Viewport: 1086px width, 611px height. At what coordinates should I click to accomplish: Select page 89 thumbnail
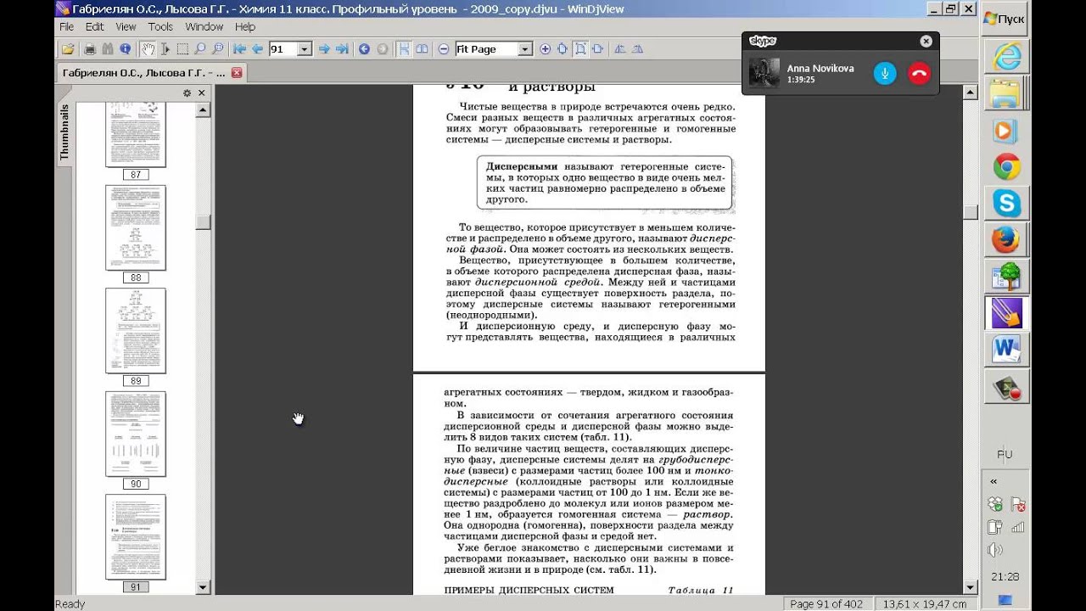pos(135,330)
